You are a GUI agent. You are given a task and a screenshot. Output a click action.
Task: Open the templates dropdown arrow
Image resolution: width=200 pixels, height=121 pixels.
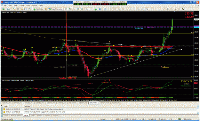click(x=107, y=9)
